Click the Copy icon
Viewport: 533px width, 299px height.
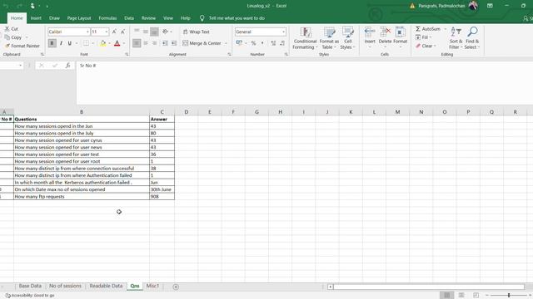[x=7, y=37]
